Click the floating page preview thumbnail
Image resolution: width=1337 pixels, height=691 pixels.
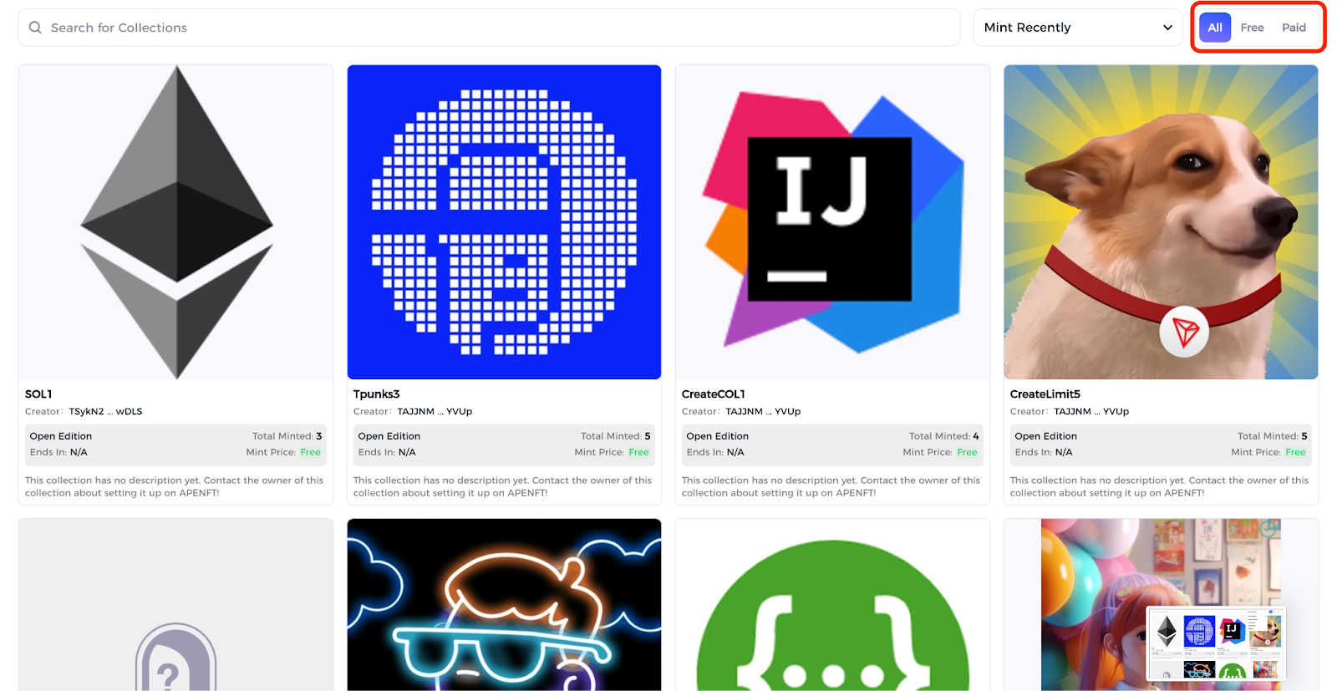(x=1216, y=643)
